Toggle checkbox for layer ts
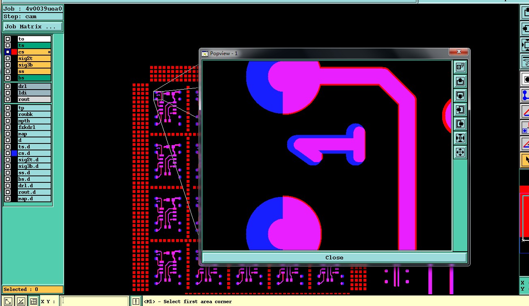The width and height of the screenshot is (529, 306). coord(8,45)
